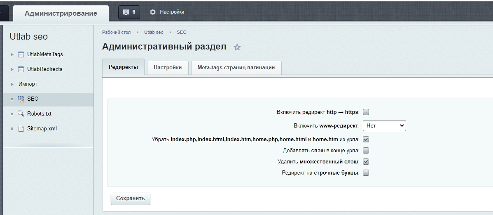
Task: Click the gear icon beside Настройки
Action: point(153,12)
